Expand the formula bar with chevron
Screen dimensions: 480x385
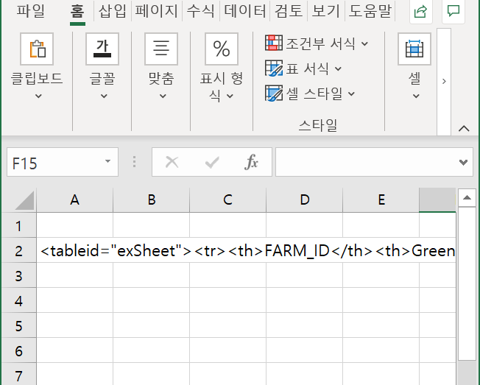click(464, 162)
